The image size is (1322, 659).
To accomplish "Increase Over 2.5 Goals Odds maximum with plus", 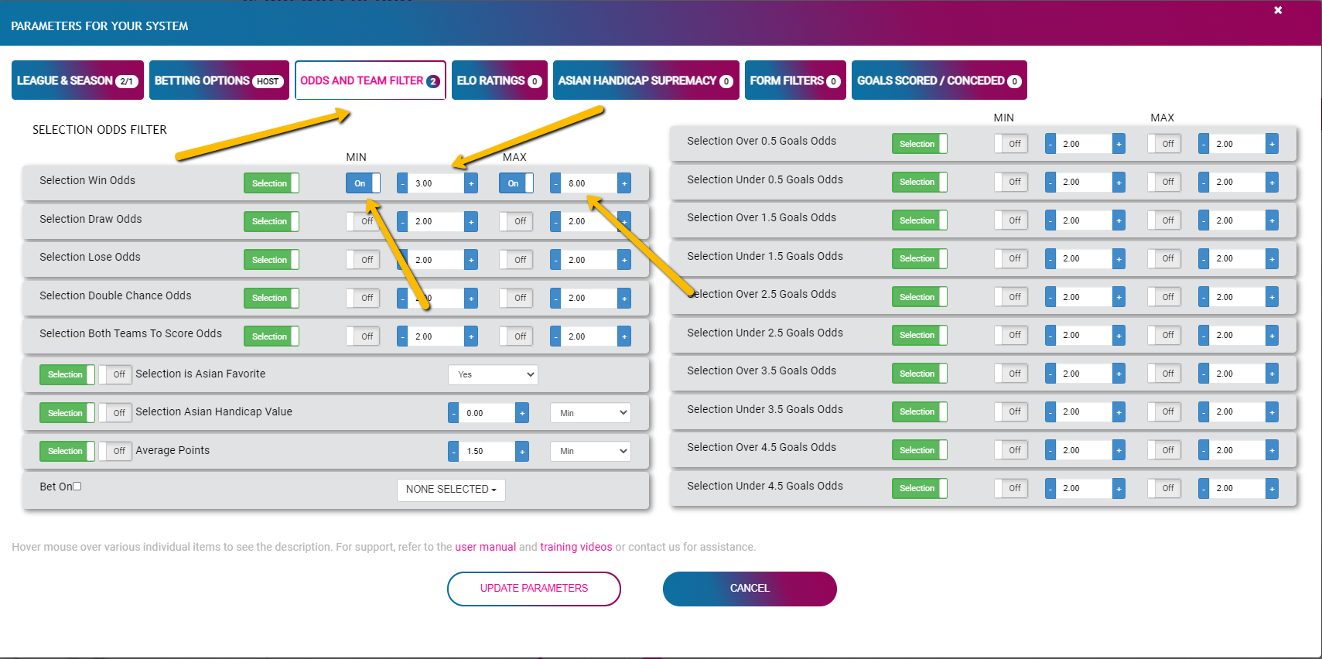I will pyautogui.click(x=1272, y=297).
